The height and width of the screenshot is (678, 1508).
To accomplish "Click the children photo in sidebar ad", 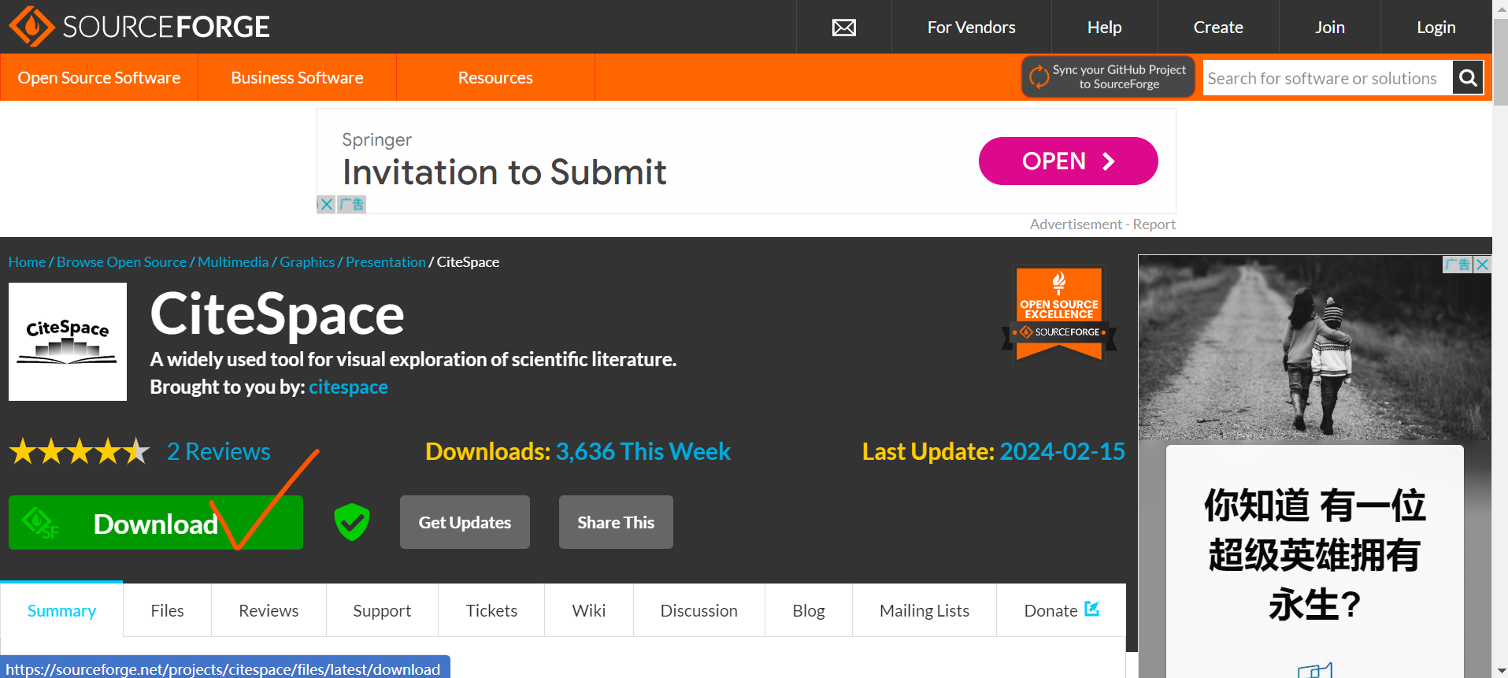I will 1313,347.
